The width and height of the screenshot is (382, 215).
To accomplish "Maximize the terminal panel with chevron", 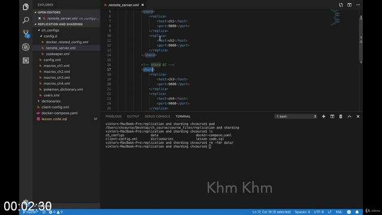I will click(x=349, y=116).
